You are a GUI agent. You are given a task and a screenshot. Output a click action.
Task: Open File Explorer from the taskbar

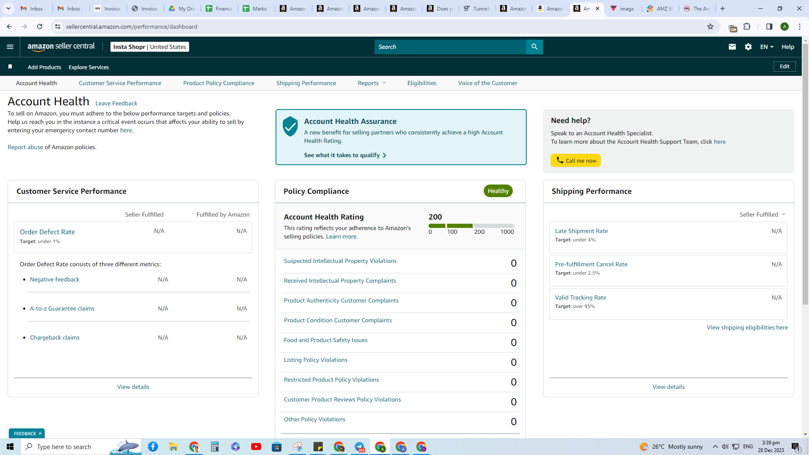(x=174, y=447)
